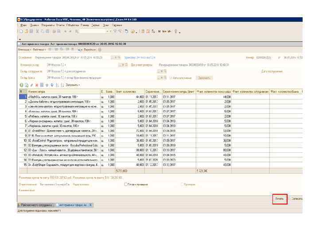
Task: Click the open magnifier icon of Основной склад field
Action: pos(126,65)
